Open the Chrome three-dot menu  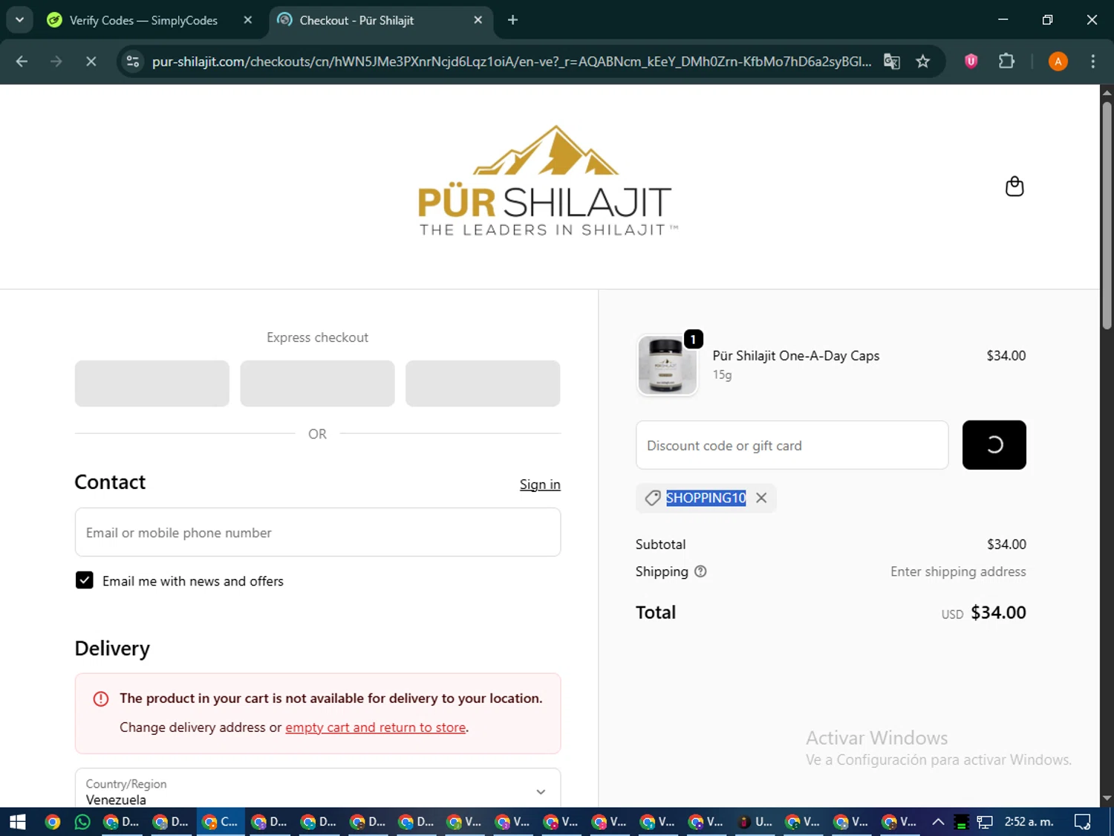(1092, 62)
